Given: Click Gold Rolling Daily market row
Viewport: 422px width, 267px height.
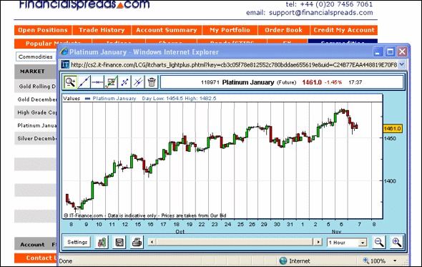Looking at the screenshot, I should click(36, 86).
